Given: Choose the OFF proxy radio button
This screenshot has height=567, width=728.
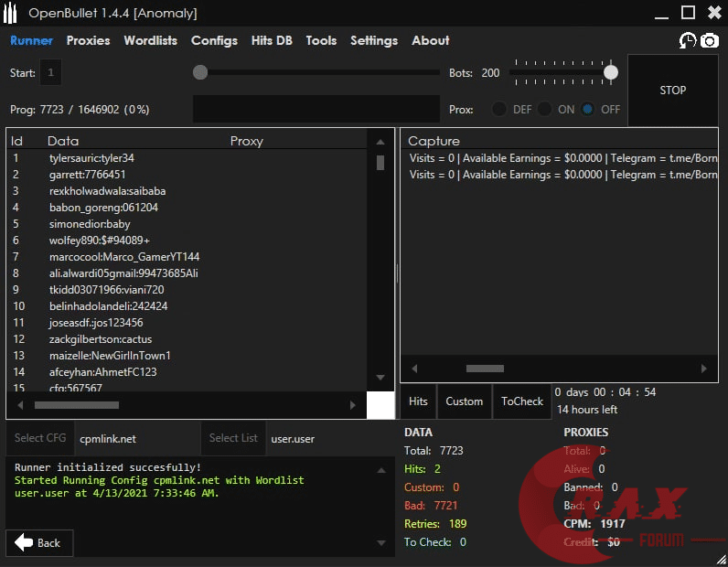Looking at the screenshot, I should tap(588, 109).
